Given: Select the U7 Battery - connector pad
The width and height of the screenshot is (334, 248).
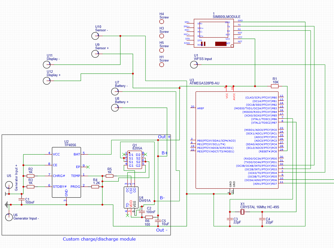Looking at the screenshot, I should 115,92.
